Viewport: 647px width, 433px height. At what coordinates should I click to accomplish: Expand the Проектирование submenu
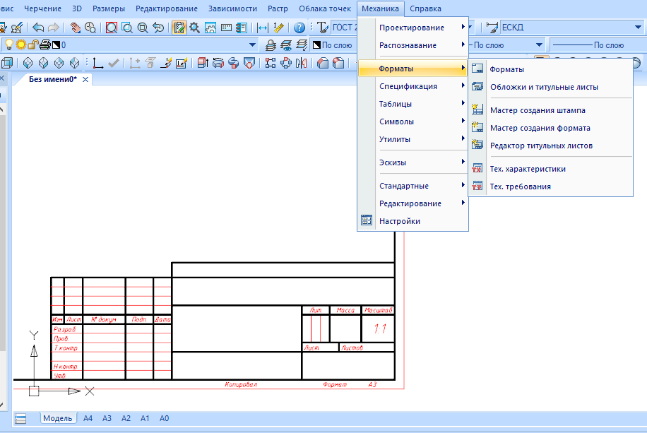413,28
